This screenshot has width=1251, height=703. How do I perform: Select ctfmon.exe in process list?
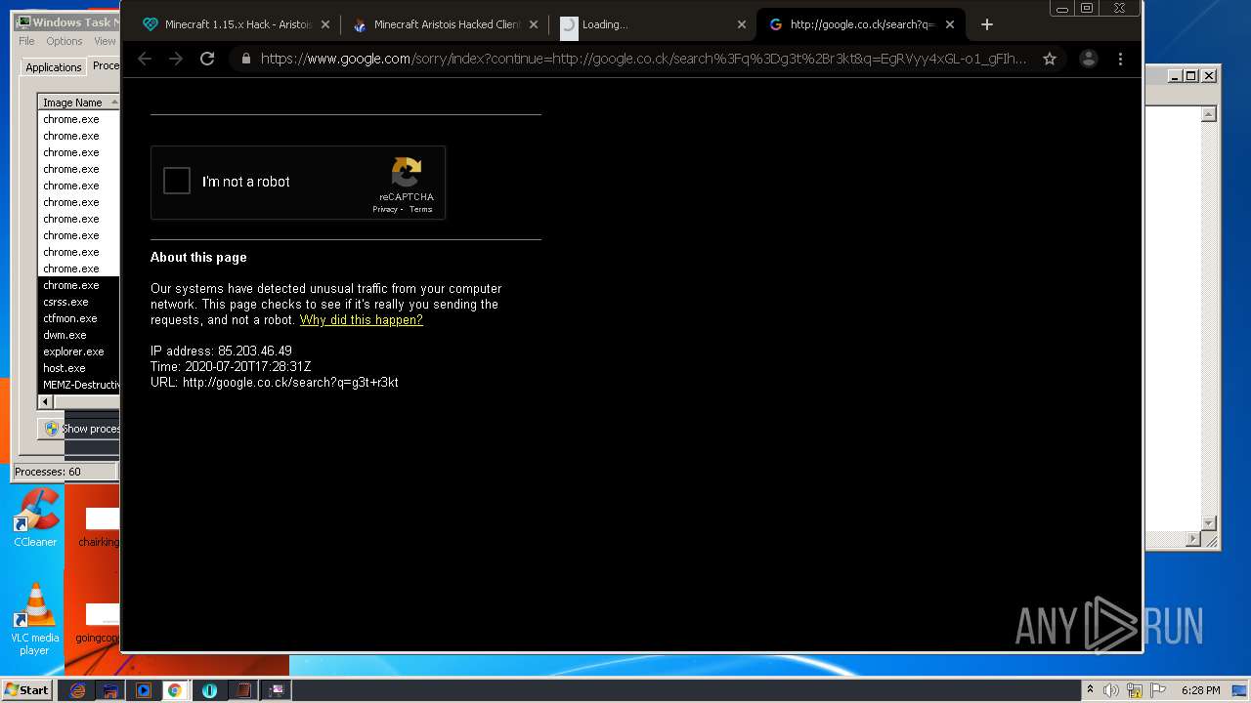click(x=78, y=318)
